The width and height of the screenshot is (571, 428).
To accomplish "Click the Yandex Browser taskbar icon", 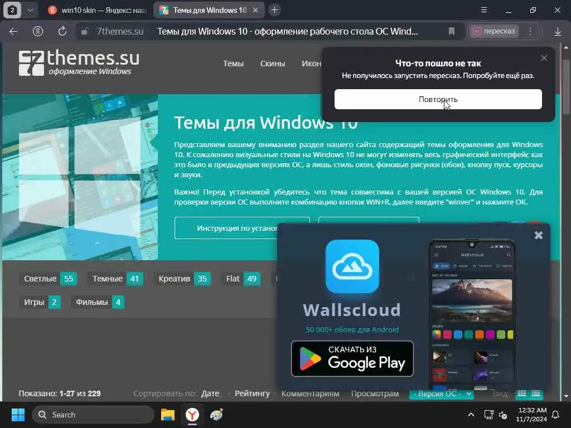I will coord(192,415).
